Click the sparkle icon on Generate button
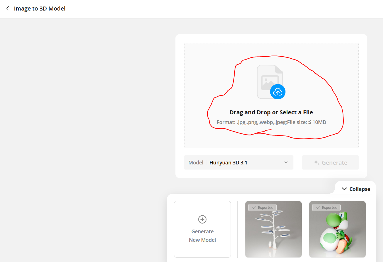Screen dimensions: 383x262 coord(316,162)
